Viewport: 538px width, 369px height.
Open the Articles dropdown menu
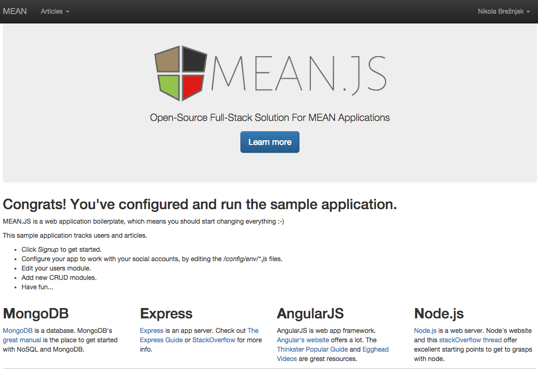coord(55,11)
